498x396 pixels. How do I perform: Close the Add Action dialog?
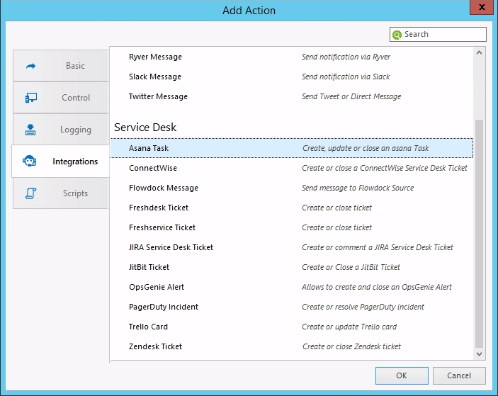pos(482,7)
